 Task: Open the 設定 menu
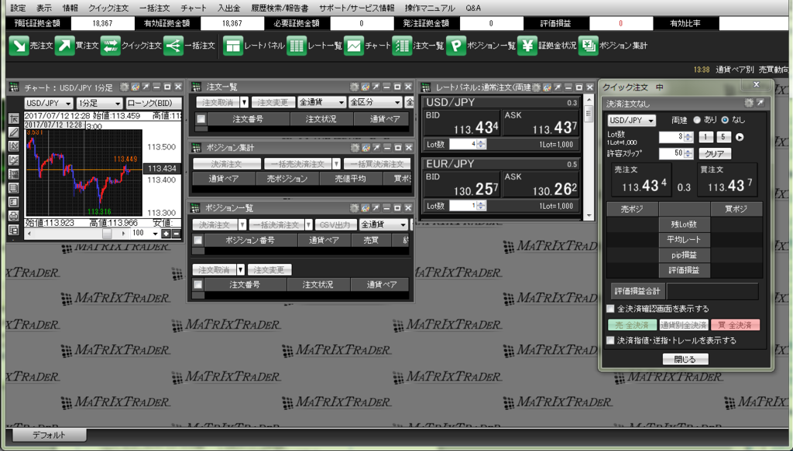[19, 8]
